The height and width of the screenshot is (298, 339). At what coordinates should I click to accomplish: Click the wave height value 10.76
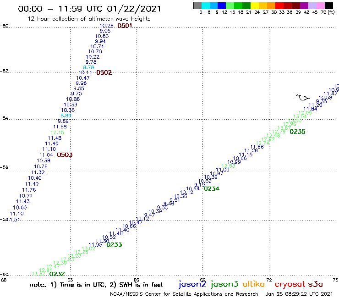click(x=41, y=166)
